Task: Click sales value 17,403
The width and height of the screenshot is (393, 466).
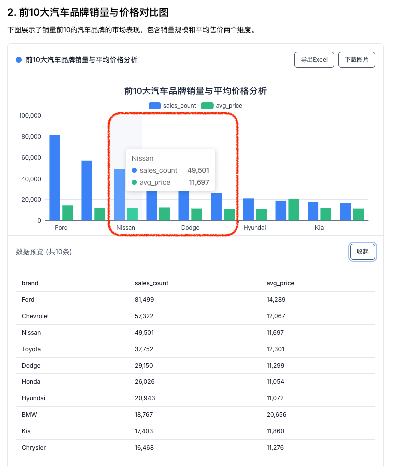Action: pyautogui.click(x=144, y=431)
